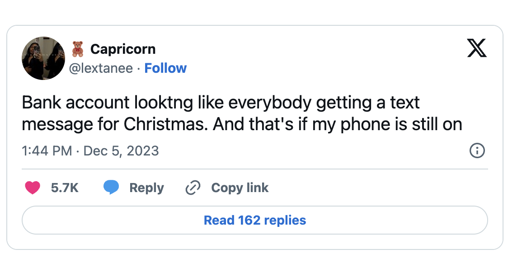The height and width of the screenshot is (268, 522).
Task: Open the 1:44 PM timestamp link
Action: pyautogui.click(x=47, y=150)
